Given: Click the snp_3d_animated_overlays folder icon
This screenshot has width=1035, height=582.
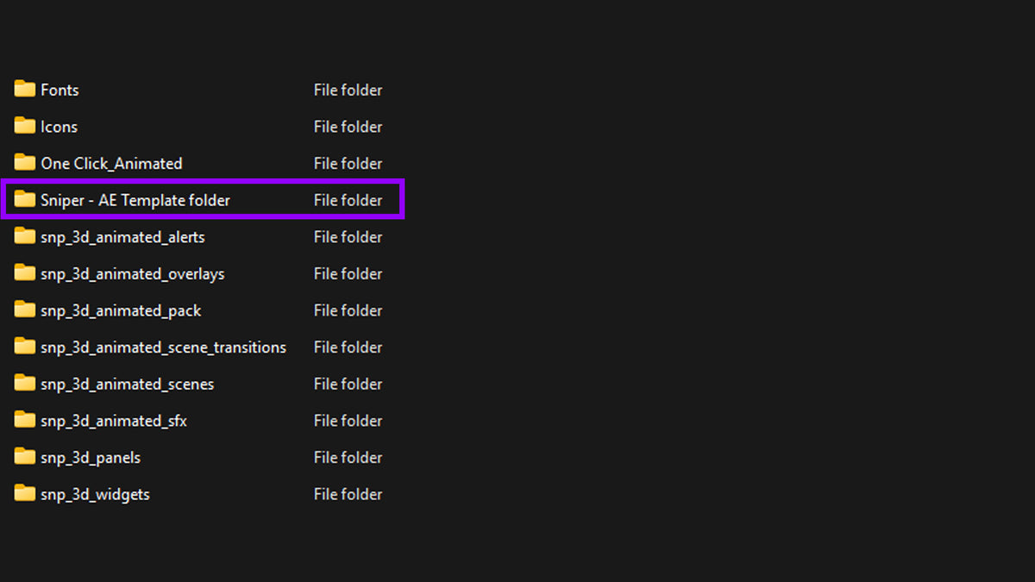Looking at the screenshot, I should pos(25,272).
